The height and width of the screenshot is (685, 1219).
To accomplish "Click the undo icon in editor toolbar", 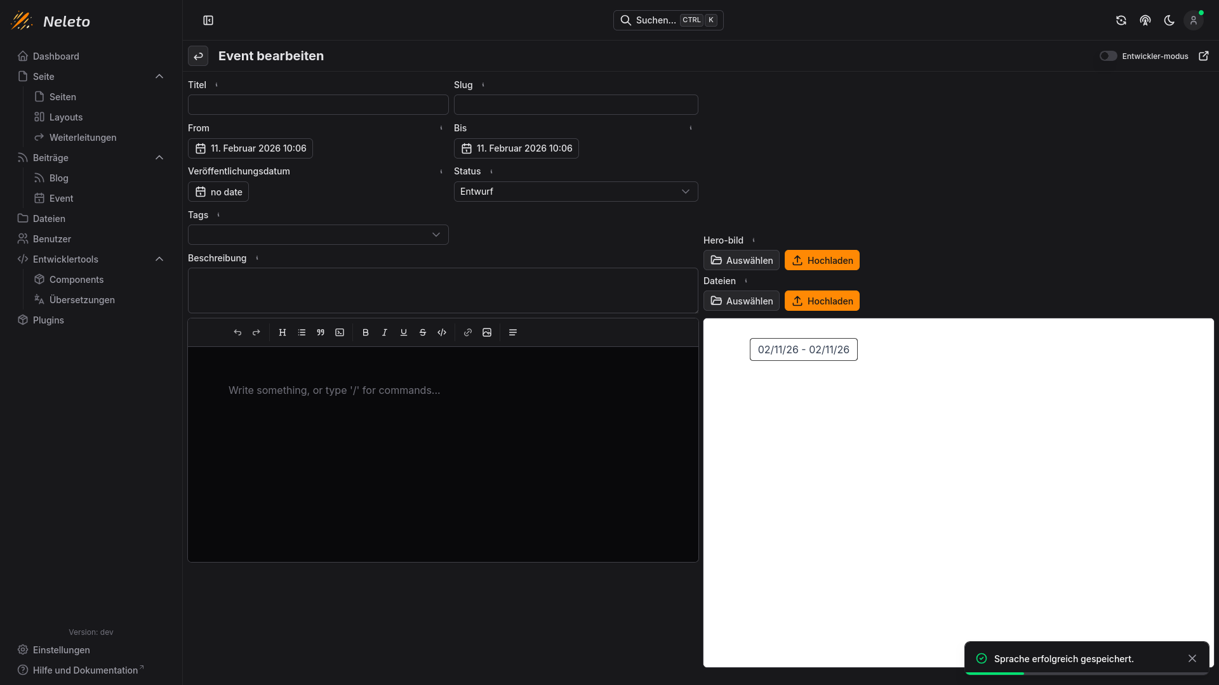I will click(x=237, y=332).
